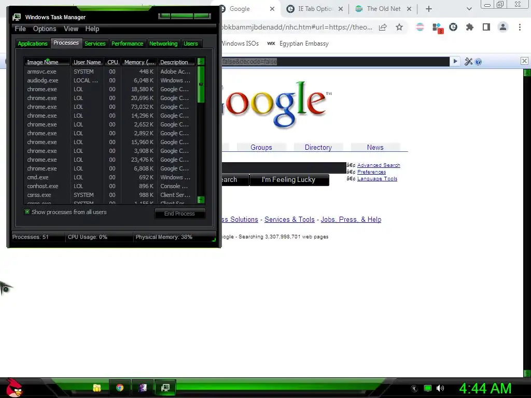
Task: Switch to the Performance tab
Action: [x=128, y=44]
